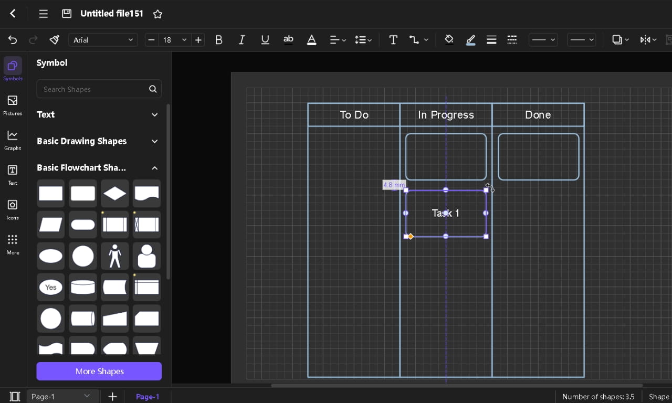Increase font size with plus button
The width and height of the screenshot is (672, 403).
tap(198, 40)
